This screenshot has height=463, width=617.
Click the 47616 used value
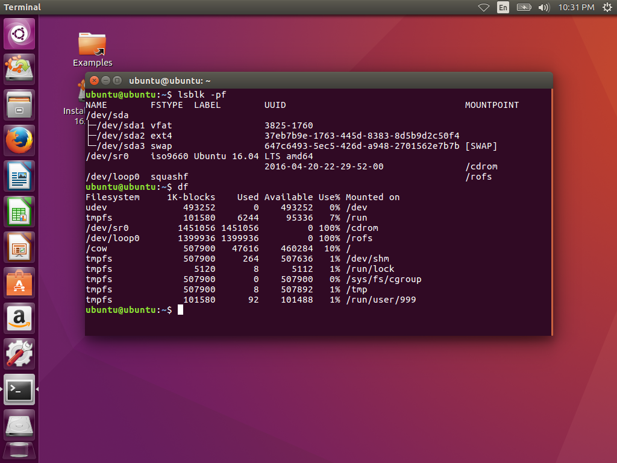tap(245, 248)
